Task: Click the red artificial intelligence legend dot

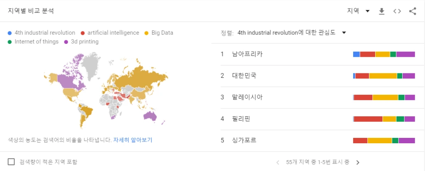Action: click(83, 33)
